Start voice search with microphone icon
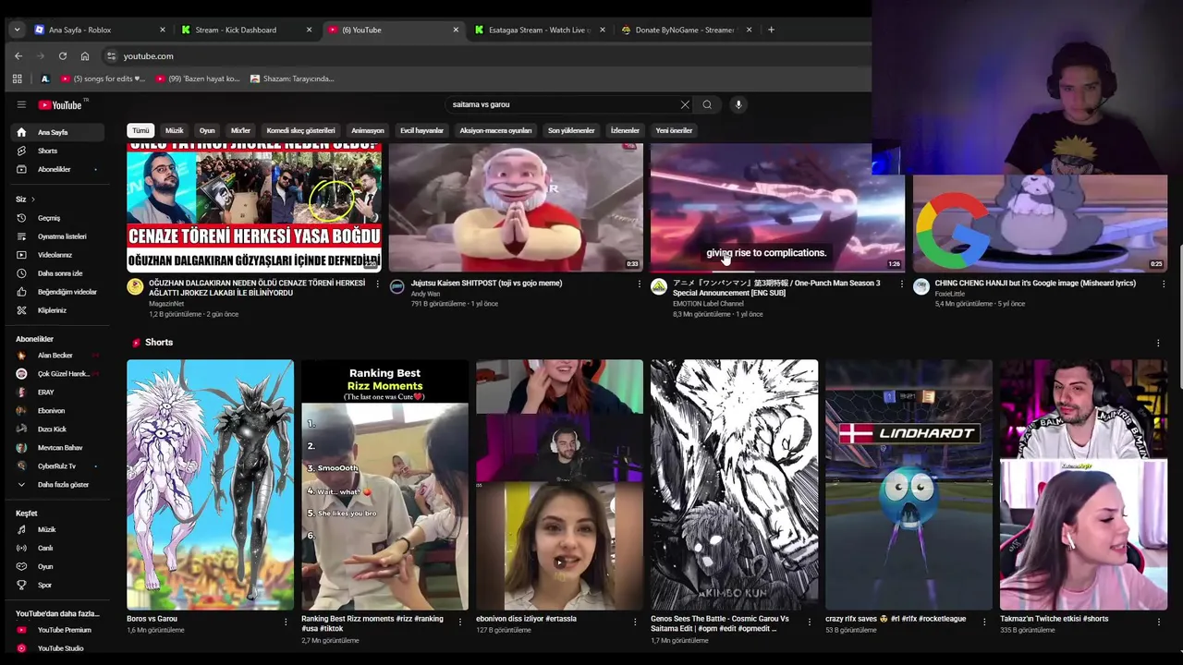This screenshot has width=1183, height=665. 738,104
